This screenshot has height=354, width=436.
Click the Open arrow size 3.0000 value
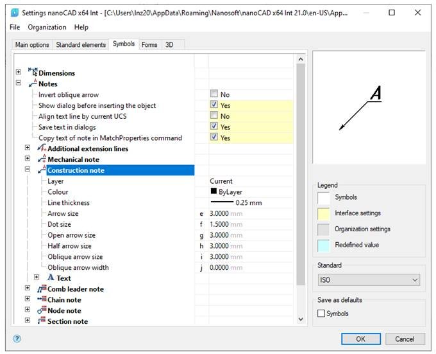(x=251, y=235)
